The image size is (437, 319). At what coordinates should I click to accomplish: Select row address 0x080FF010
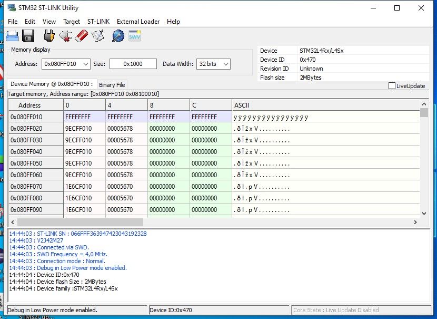point(36,117)
